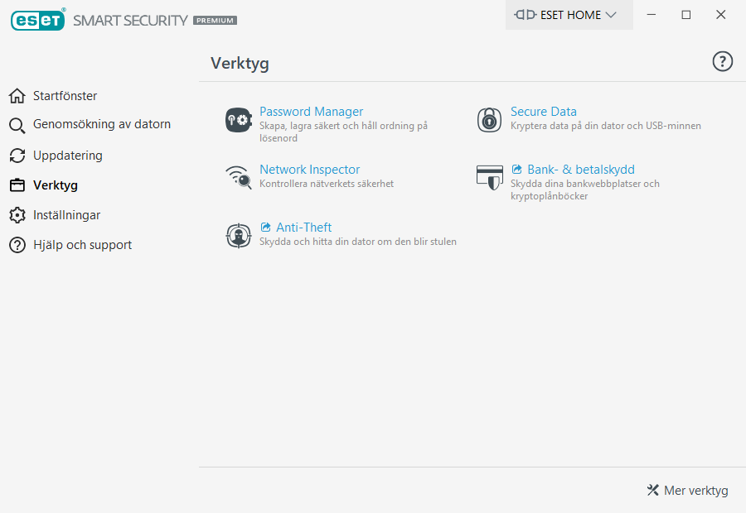The height and width of the screenshot is (513, 746).
Task: Open Hjälp och support
Action: coord(82,245)
